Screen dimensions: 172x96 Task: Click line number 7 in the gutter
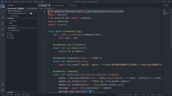pos(44,31)
